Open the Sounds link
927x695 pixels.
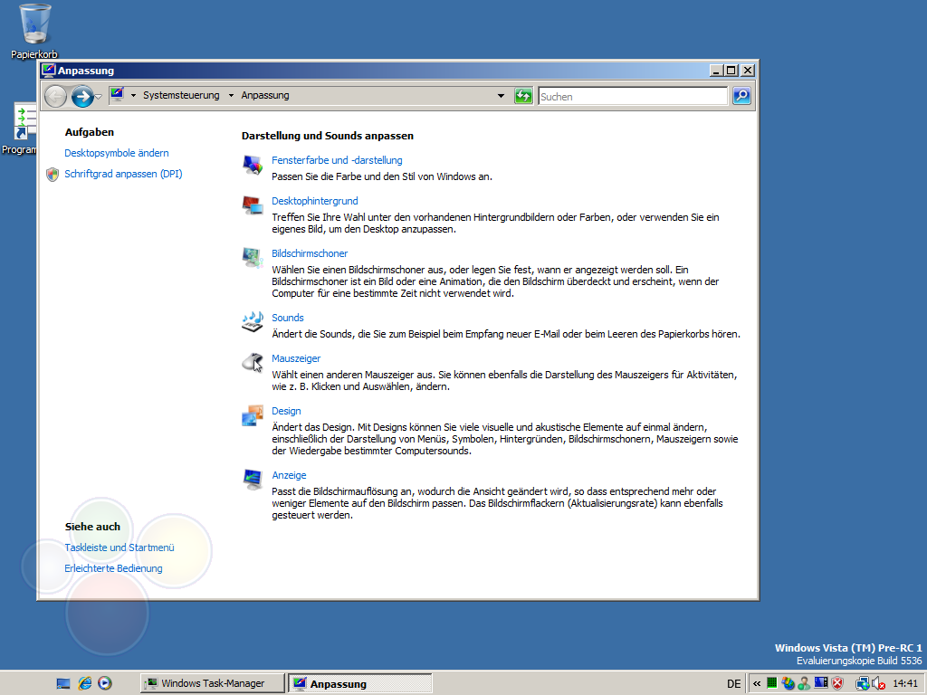pyautogui.click(x=287, y=318)
